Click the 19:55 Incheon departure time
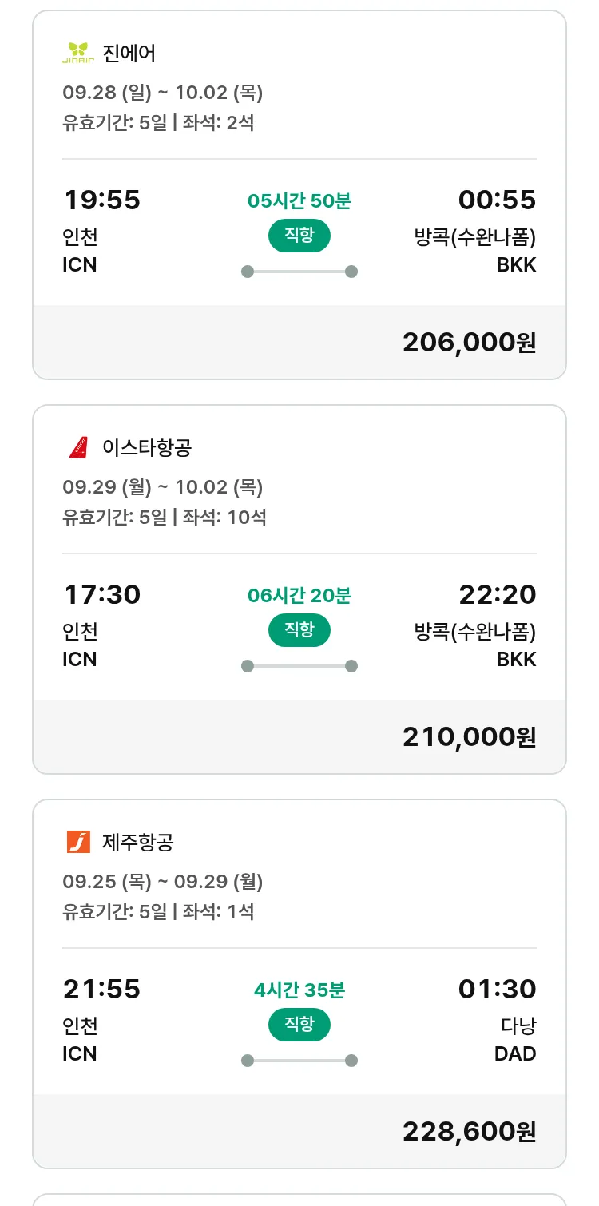The image size is (599, 1206). coord(102,200)
